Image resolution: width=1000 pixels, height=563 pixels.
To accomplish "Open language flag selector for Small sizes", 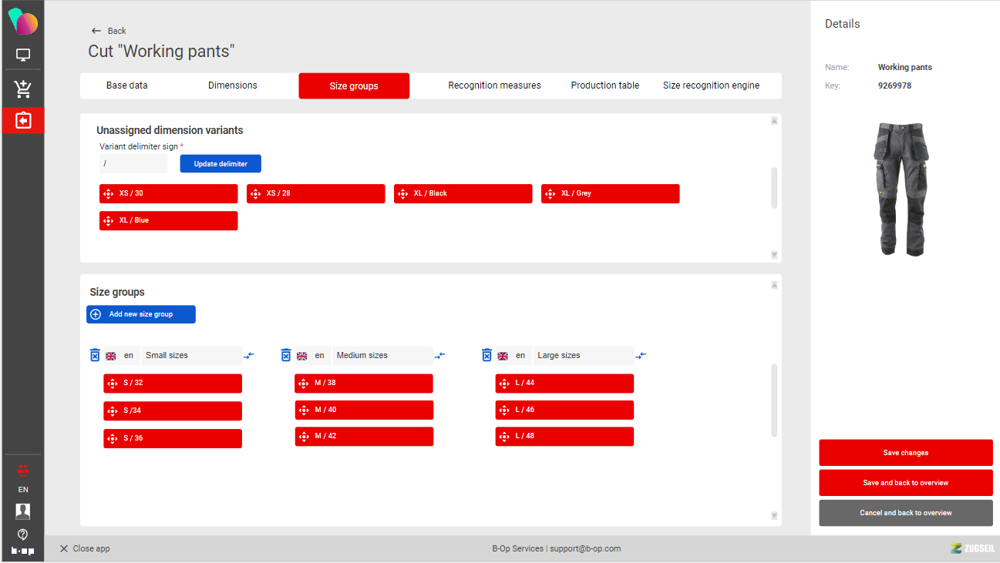I will pos(111,356).
